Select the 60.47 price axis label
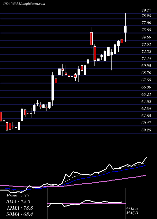This screenshot has width=157, height=219. click(x=147, y=123)
